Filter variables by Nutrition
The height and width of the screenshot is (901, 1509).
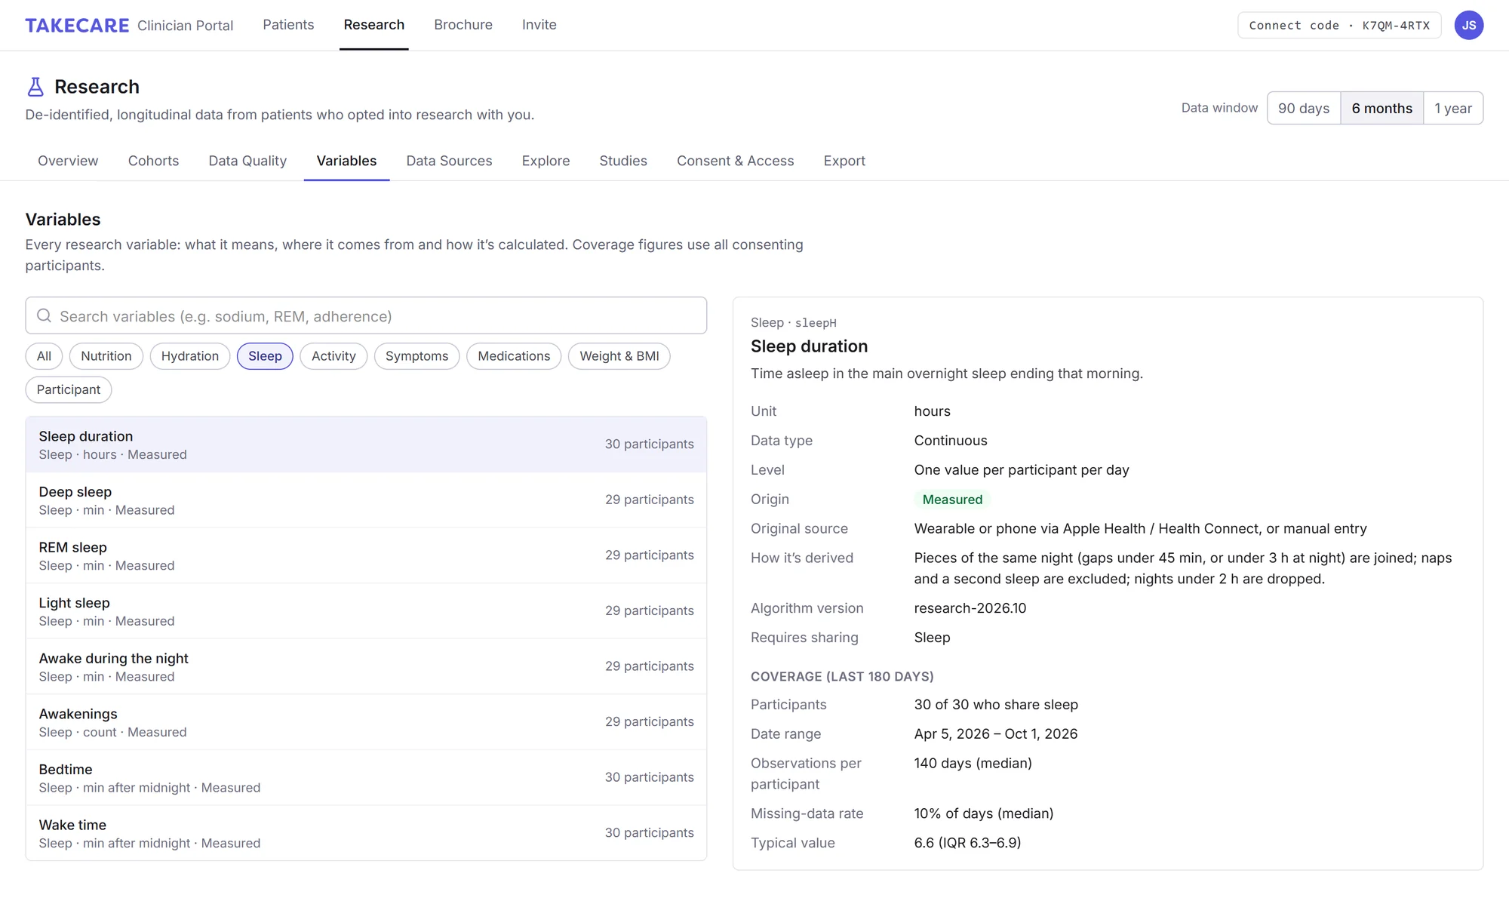coord(106,356)
